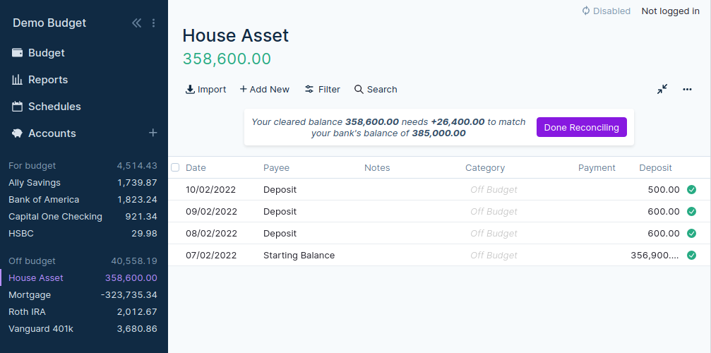Click the sync Disabled status indicator
711x353 pixels.
pos(606,11)
